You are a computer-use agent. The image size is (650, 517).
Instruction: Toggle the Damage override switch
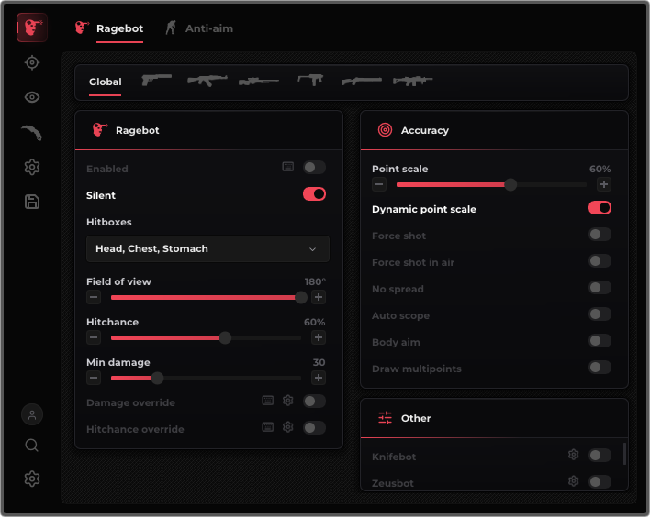point(314,401)
